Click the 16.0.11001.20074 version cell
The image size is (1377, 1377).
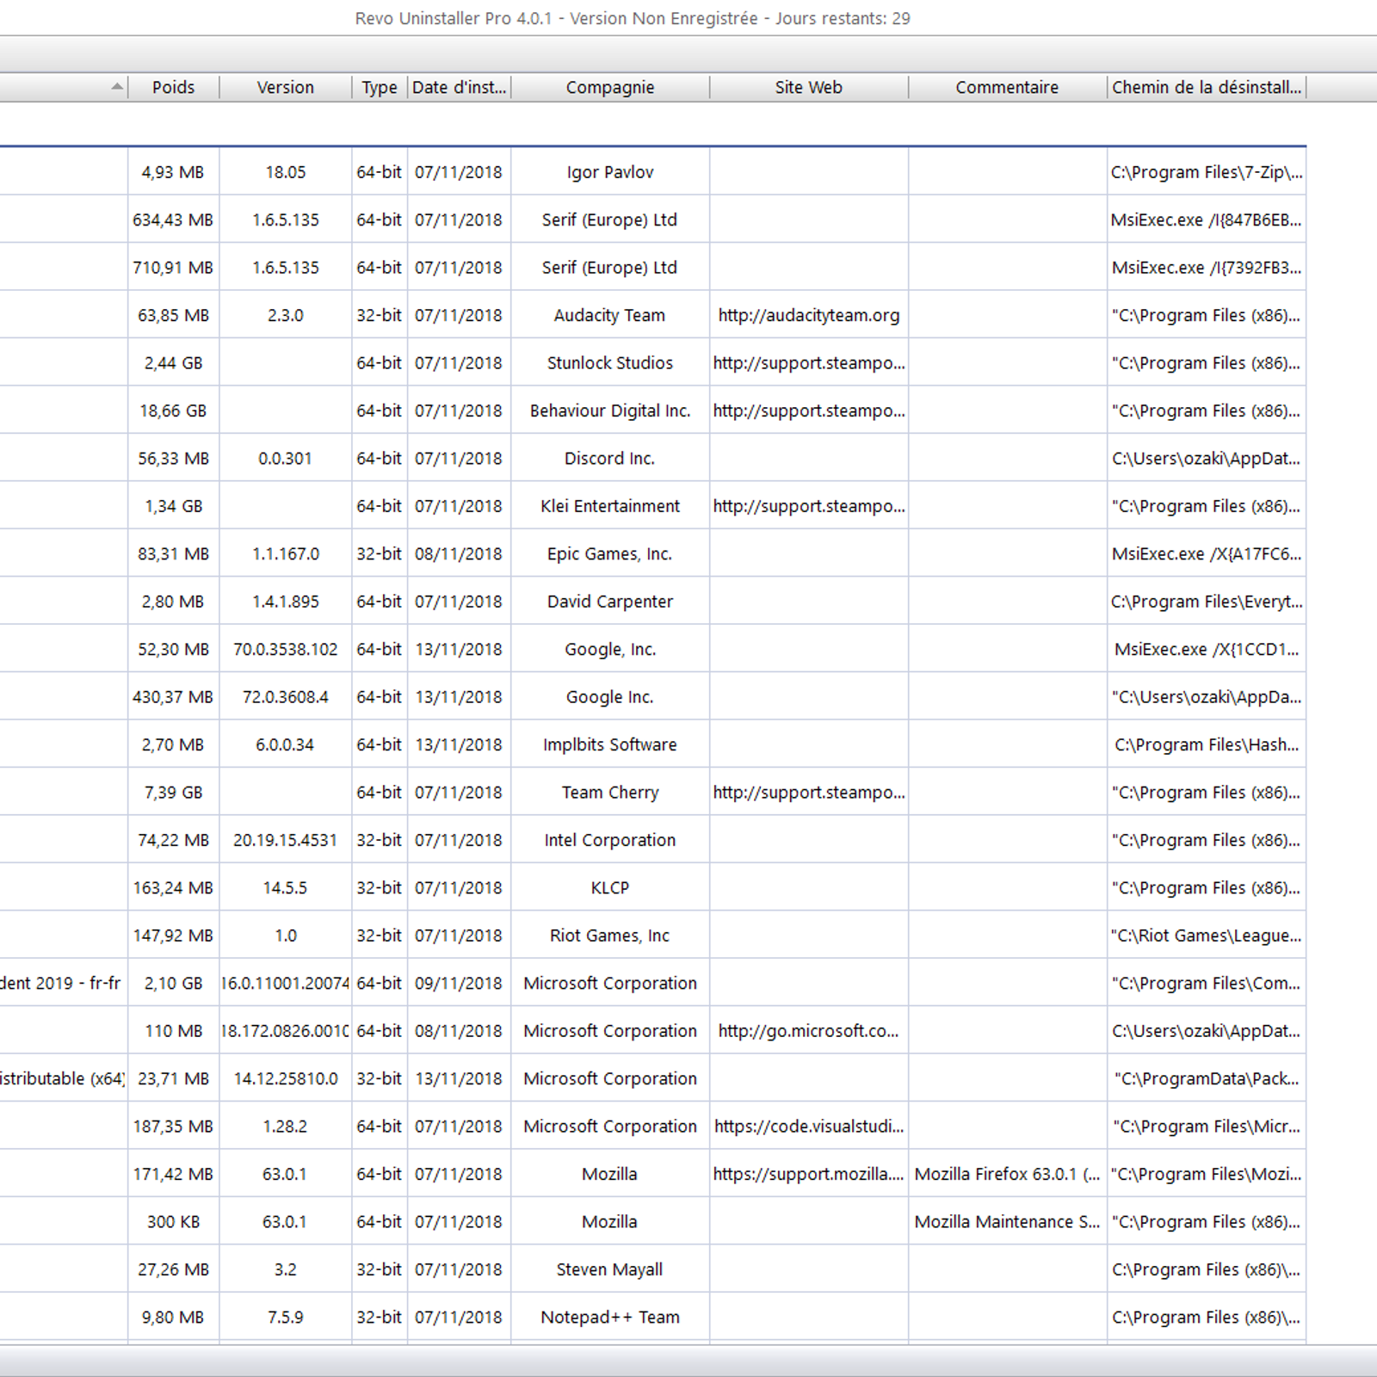pos(286,983)
